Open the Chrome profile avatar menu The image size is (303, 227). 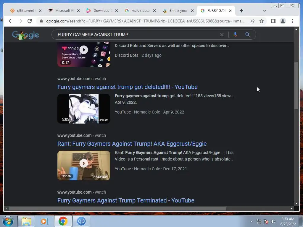[283, 21]
